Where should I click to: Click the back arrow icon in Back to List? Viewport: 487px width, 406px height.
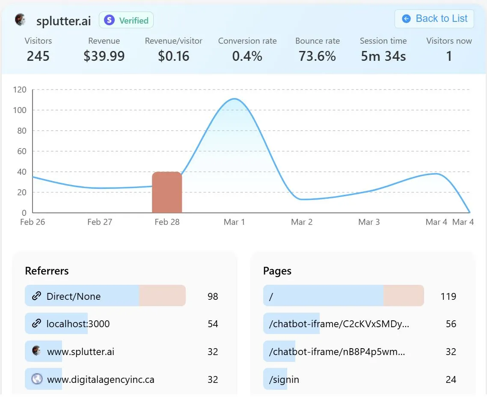406,18
